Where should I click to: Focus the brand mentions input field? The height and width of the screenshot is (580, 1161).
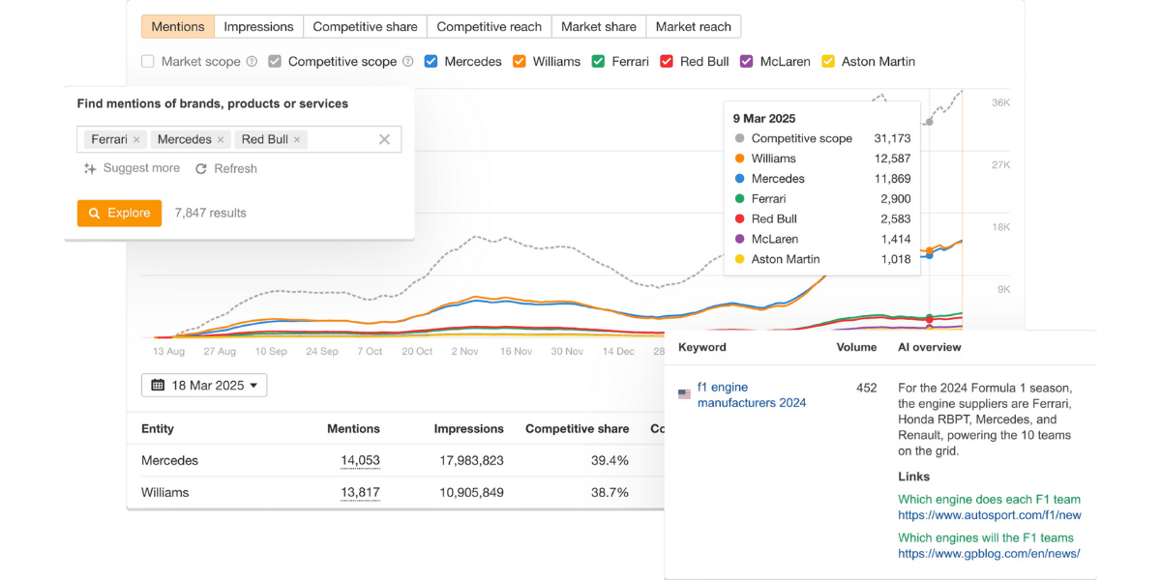pyautogui.click(x=239, y=139)
